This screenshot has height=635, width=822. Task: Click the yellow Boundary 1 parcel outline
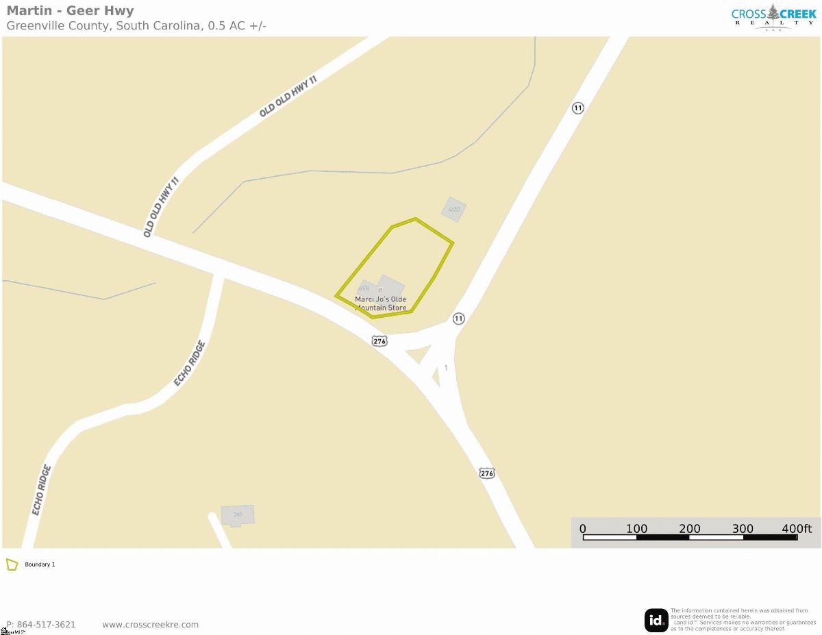tap(395, 268)
